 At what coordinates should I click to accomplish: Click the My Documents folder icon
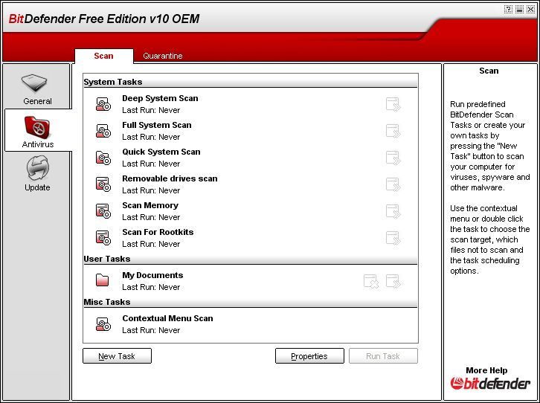click(103, 281)
